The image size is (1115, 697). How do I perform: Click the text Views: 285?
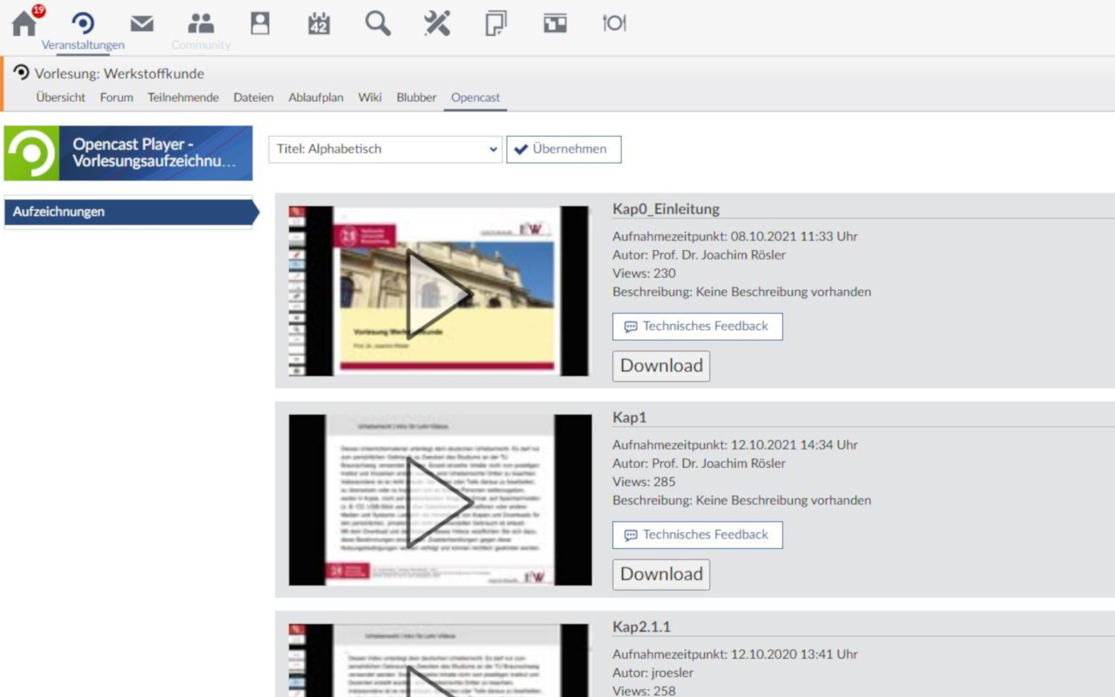644,482
